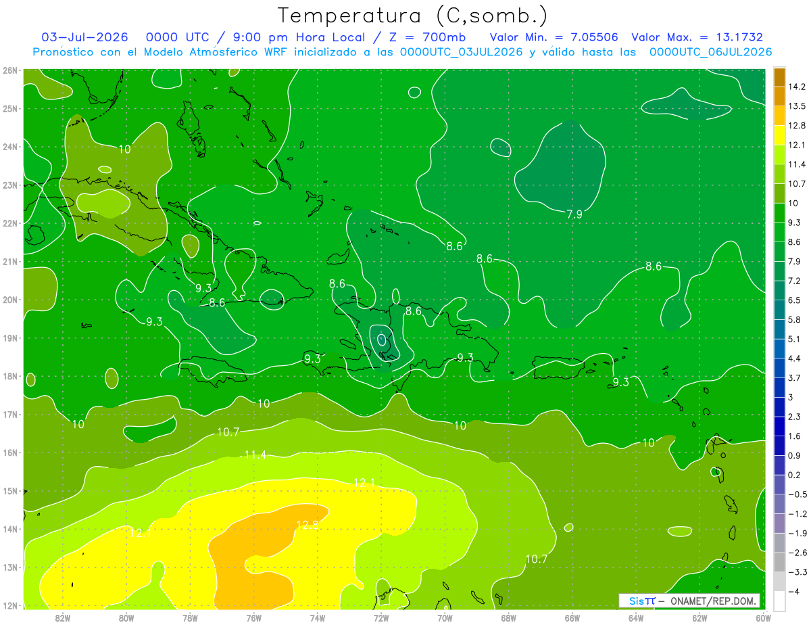Click the '7.2' colorbar value
Image resolution: width=811 pixels, height=627 pixels.
(794, 281)
